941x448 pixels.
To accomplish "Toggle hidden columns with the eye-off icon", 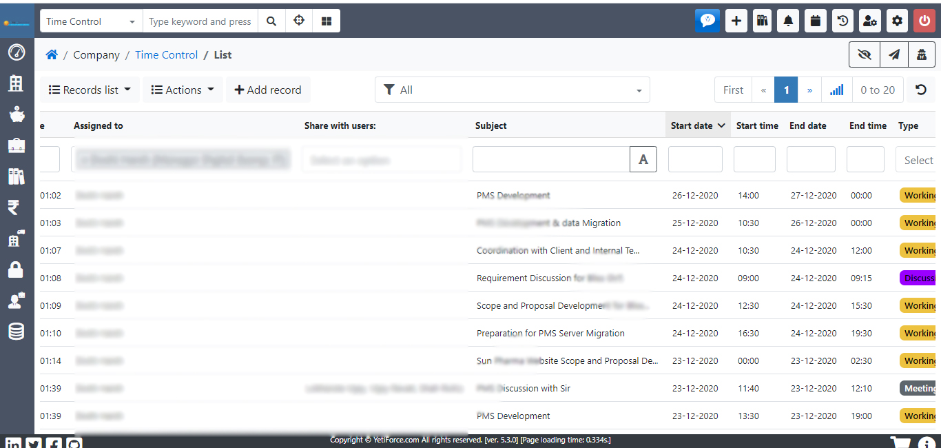I will click(x=865, y=54).
